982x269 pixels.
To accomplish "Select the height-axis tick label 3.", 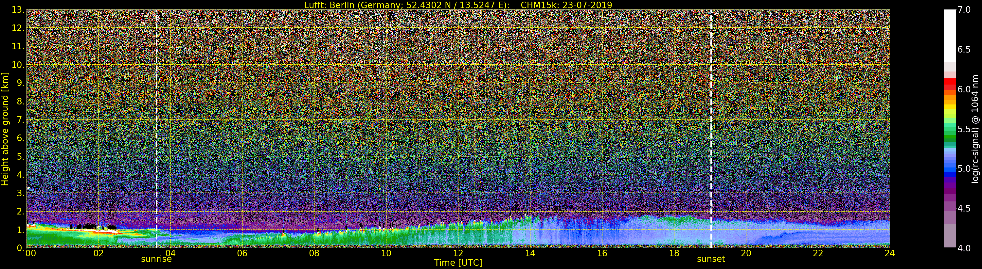I will pos(20,193).
